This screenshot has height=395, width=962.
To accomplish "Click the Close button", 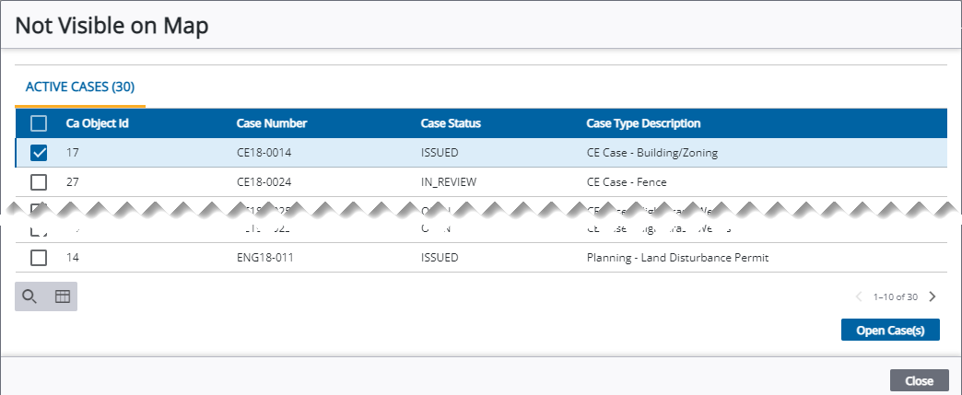I will pyautogui.click(x=919, y=380).
